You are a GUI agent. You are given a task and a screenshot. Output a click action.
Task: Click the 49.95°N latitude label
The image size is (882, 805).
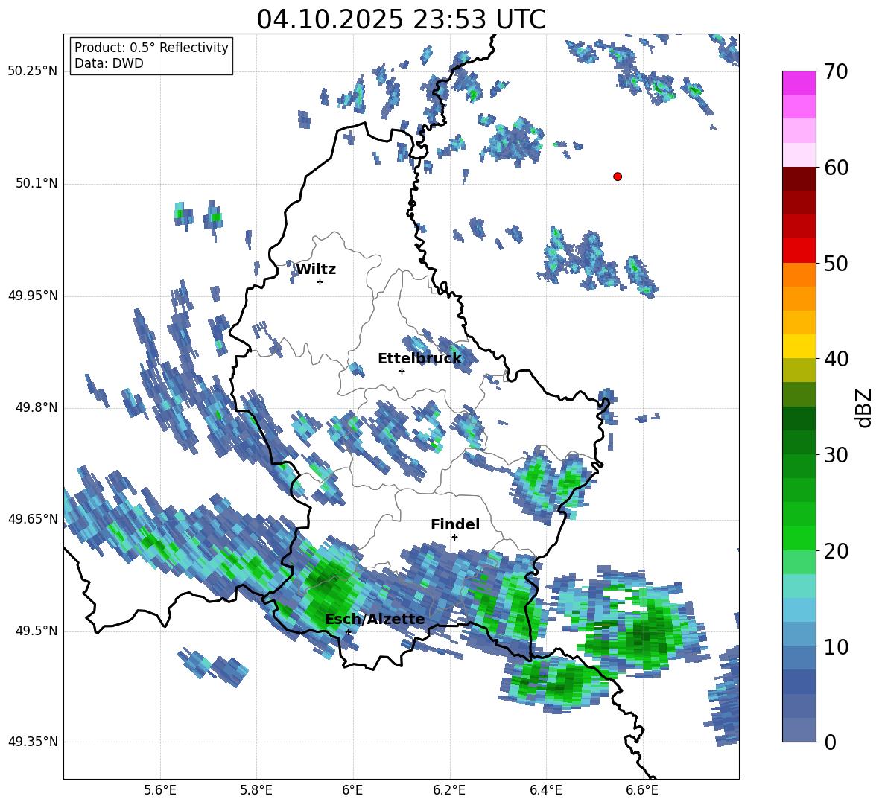click(33, 296)
